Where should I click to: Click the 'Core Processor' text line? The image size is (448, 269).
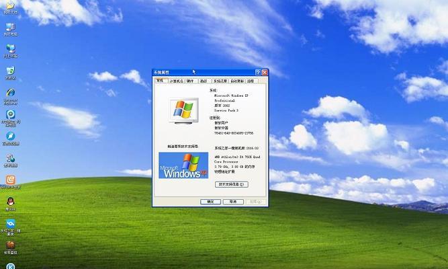click(226, 161)
